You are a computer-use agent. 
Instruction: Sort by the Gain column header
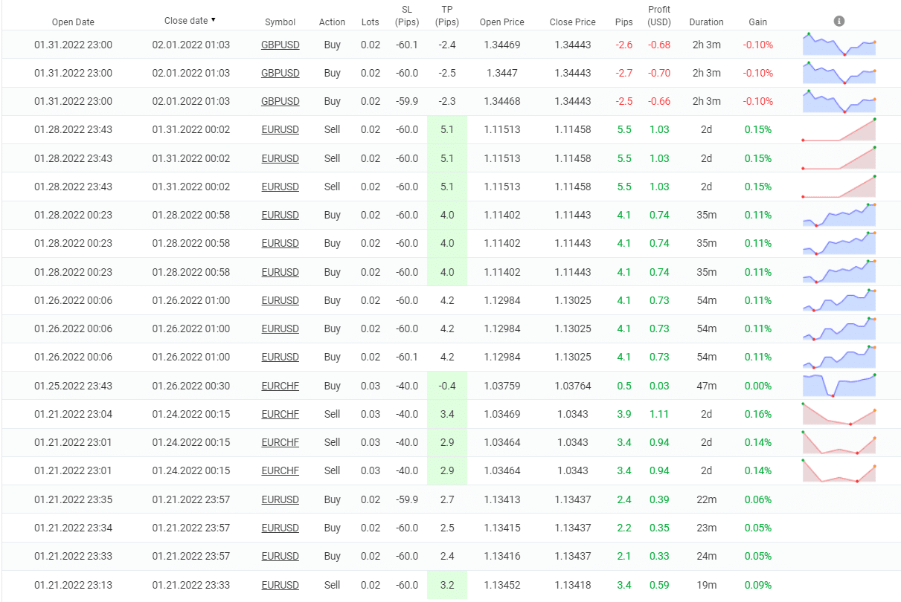tap(757, 22)
